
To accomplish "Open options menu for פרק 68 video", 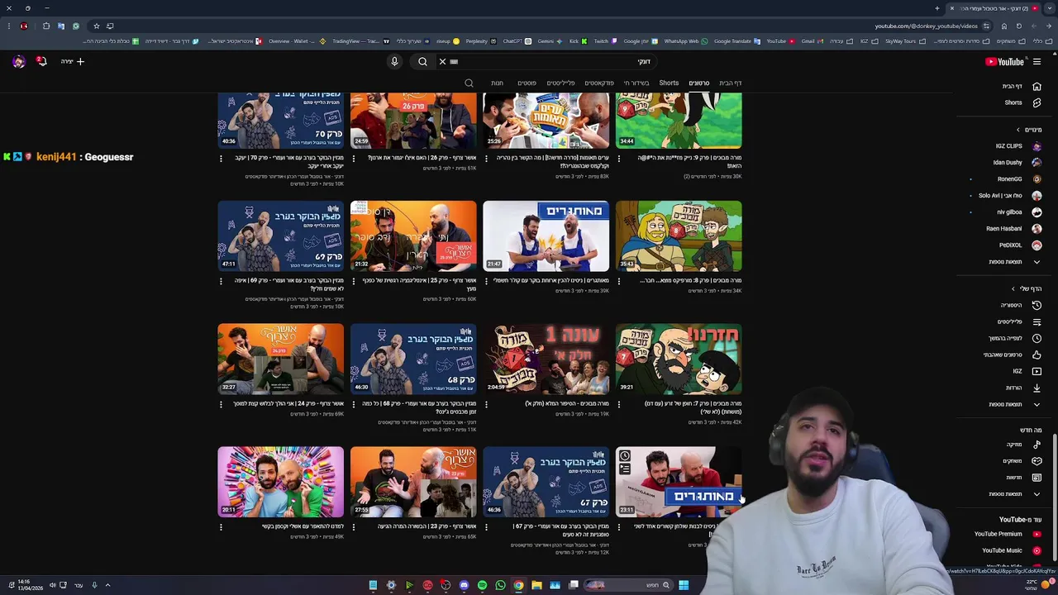I will pyautogui.click(x=353, y=404).
